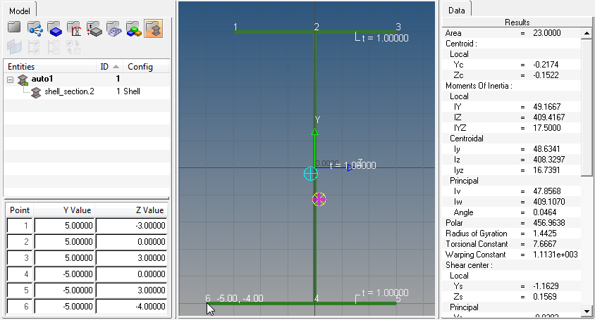Click the Y Value column header
This screenshot has width=595, height=320.
click(65, 210)
